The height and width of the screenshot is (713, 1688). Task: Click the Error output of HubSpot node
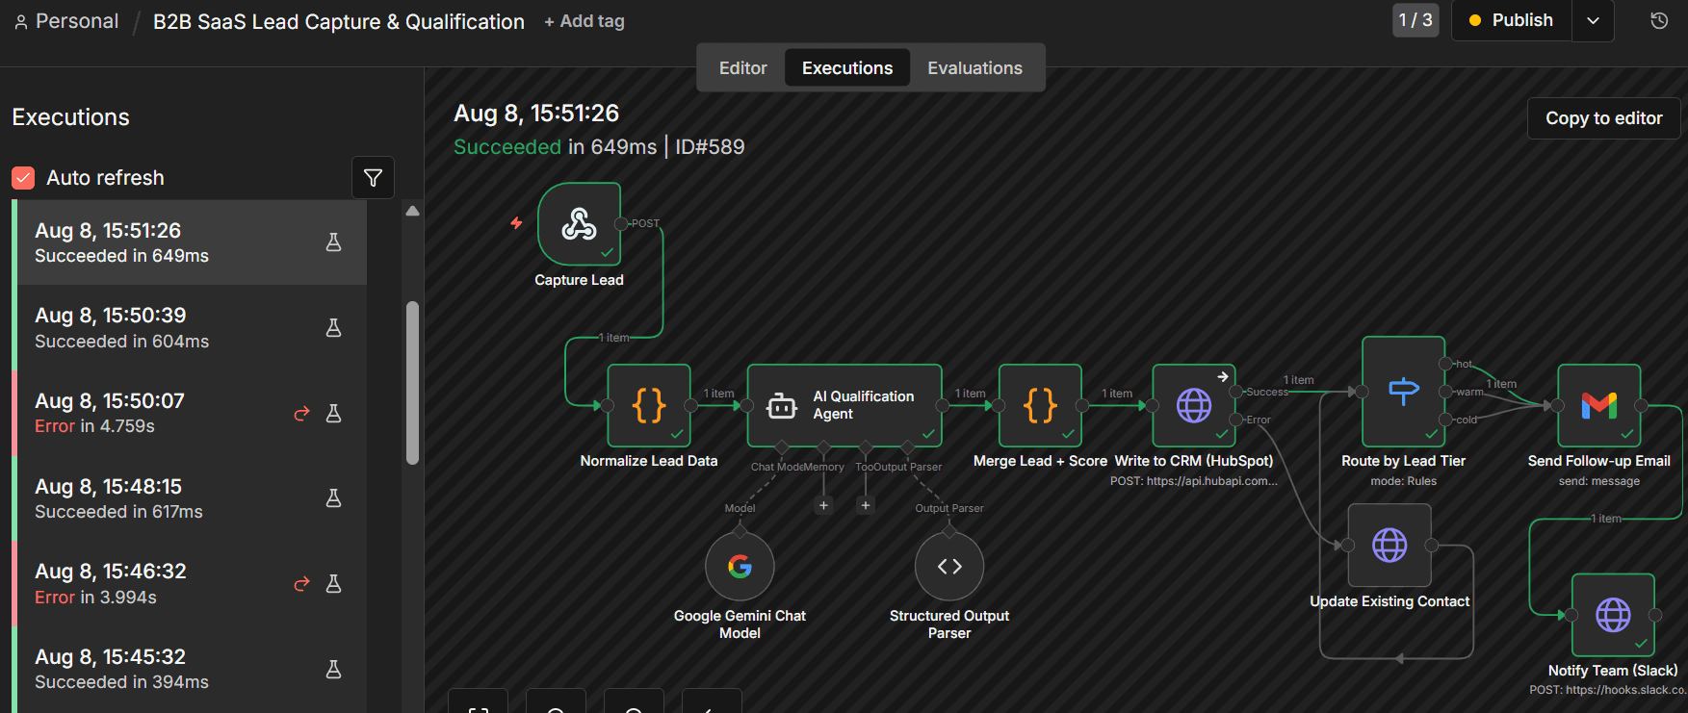1235,420
